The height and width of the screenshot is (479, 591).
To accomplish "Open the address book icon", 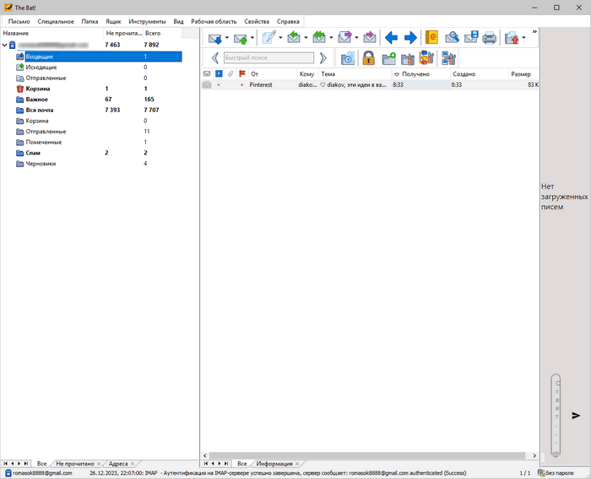I will tap(431, 38).
